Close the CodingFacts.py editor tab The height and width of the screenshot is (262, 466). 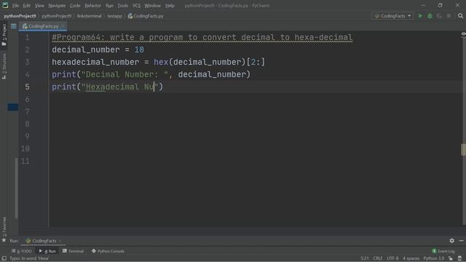point(63,26)
